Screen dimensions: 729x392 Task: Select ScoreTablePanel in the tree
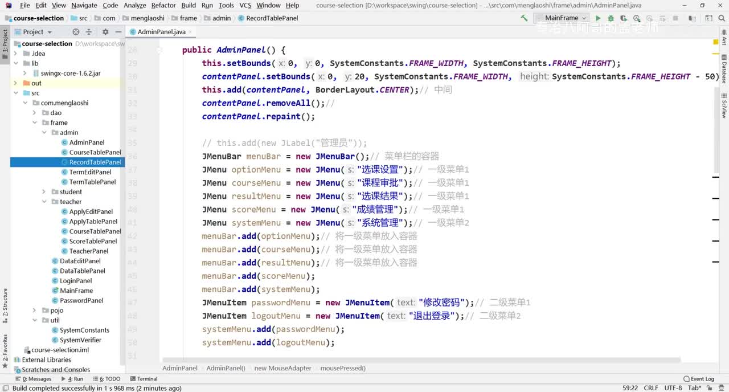tap(93, 242)
